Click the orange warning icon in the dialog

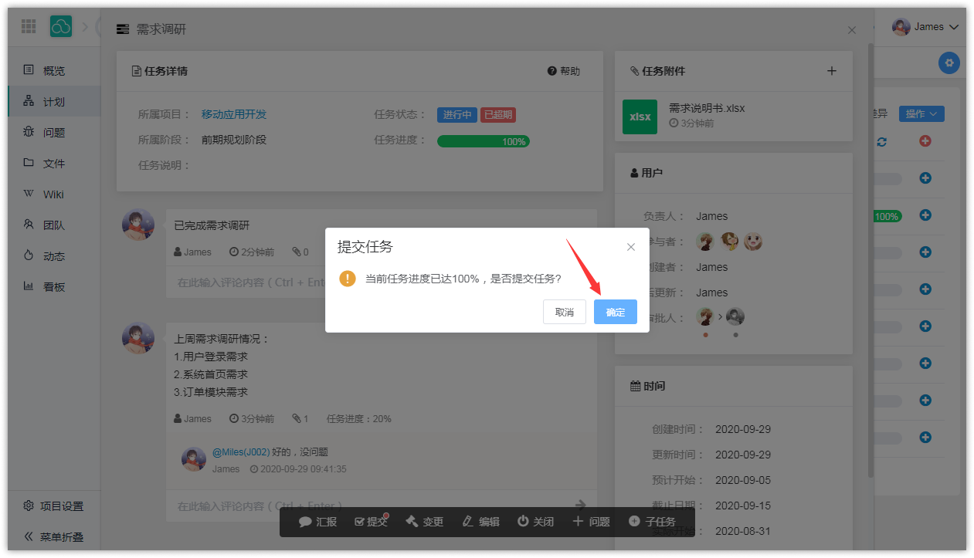[348, 279]
